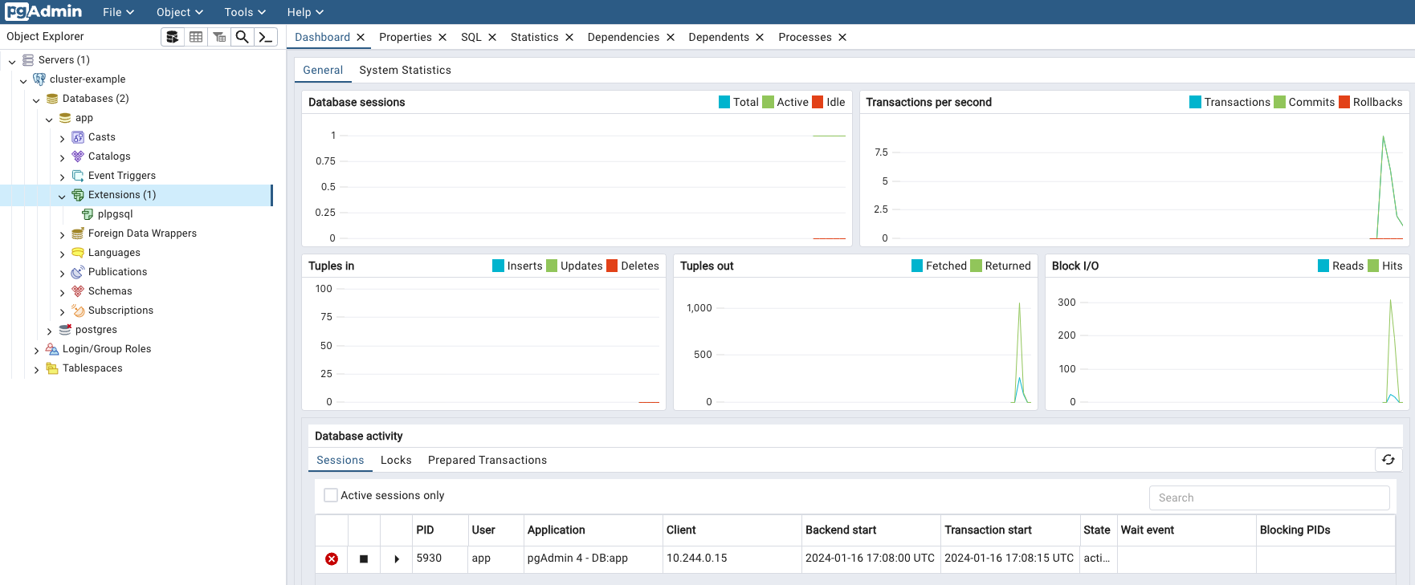Click the Query Tool icon in Object Explorer

172,37
